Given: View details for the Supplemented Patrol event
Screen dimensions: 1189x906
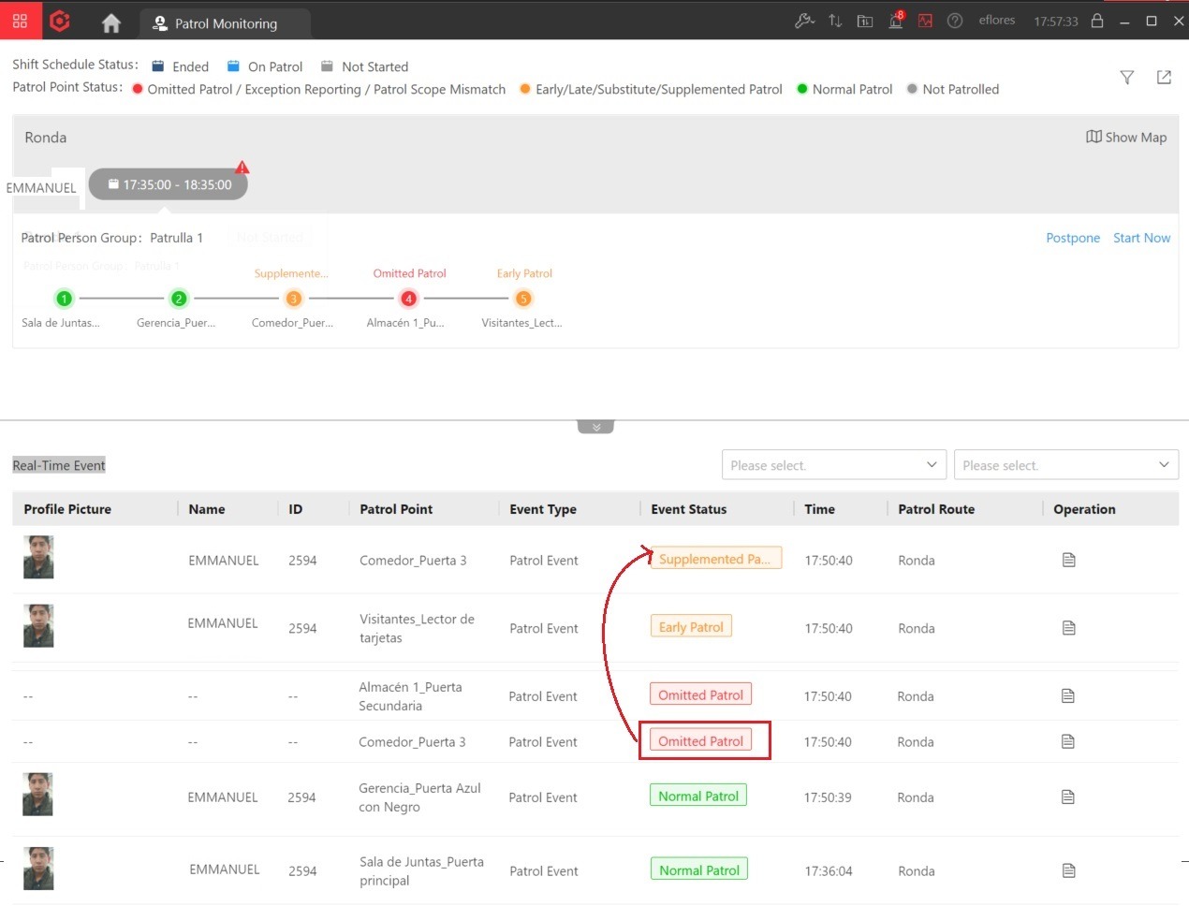Looking at the screenshot, I should pos(1068,560).
